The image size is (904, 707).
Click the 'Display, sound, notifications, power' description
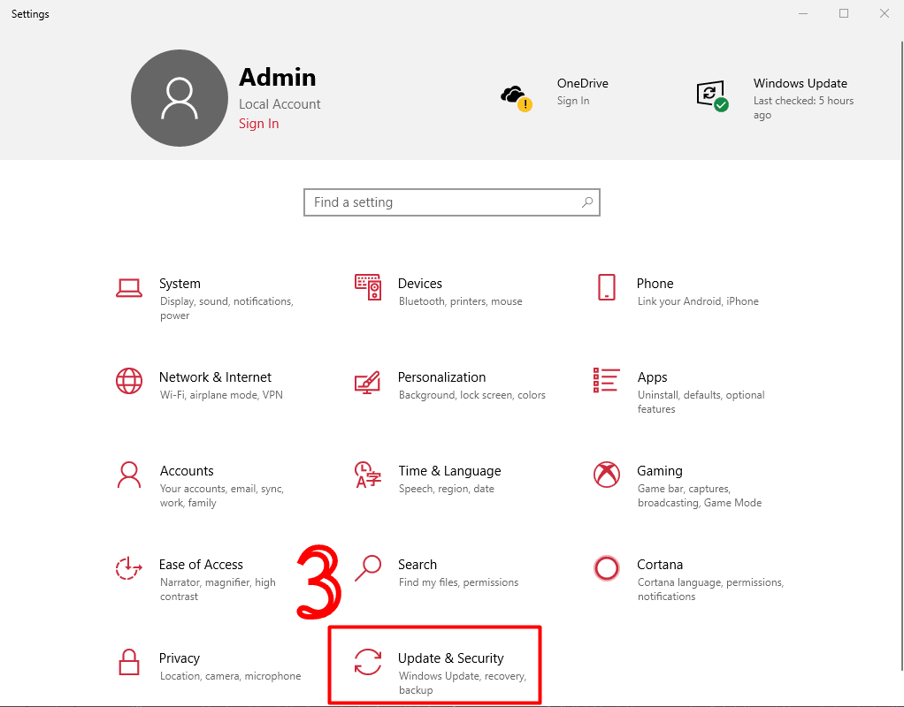click(226, 308)
